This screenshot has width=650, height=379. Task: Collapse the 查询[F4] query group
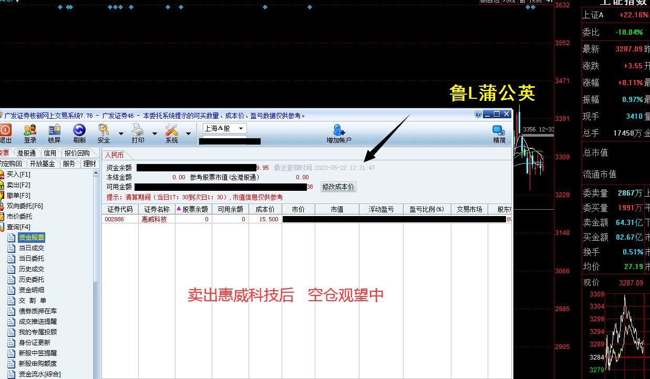click(x=18, y=227)
